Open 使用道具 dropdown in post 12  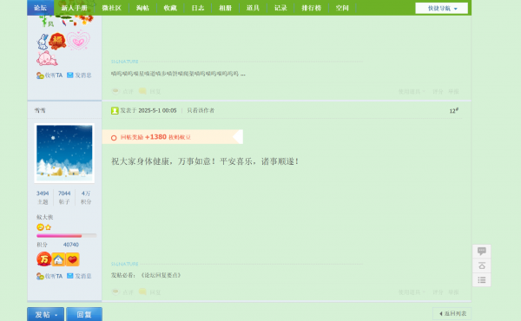[x=412, y=292]
